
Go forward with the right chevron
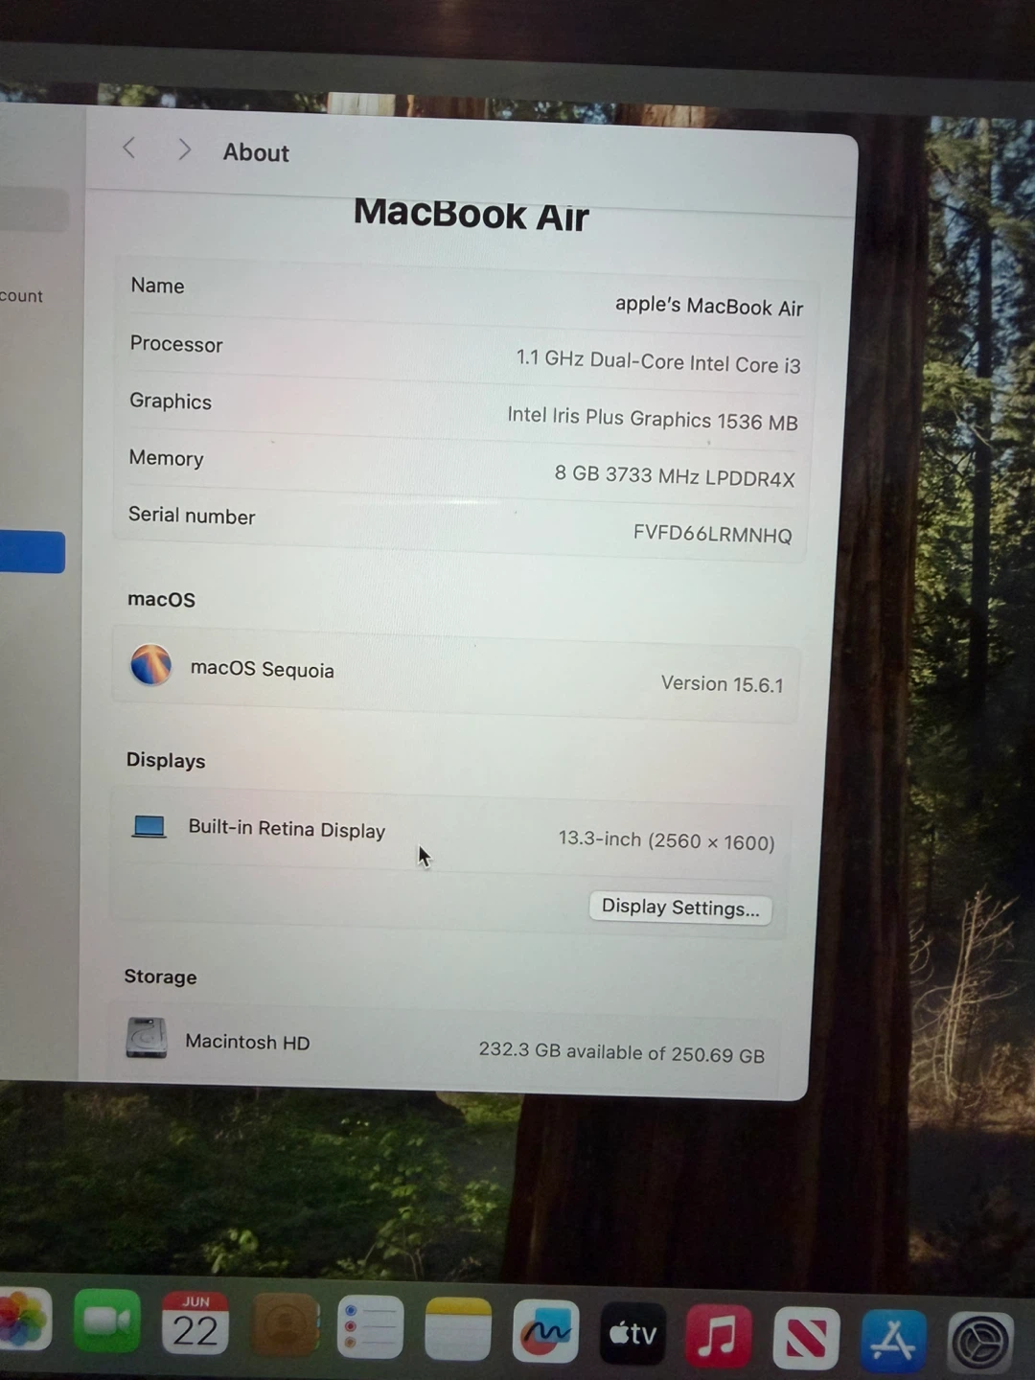[x=184, y=149]
